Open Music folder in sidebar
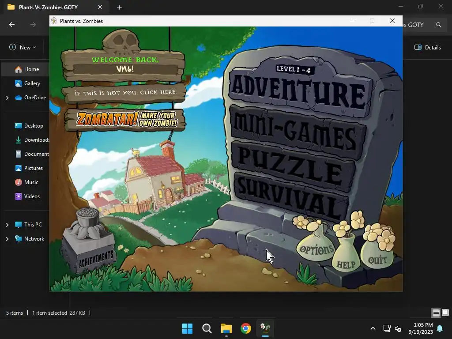 pos(27,182)
